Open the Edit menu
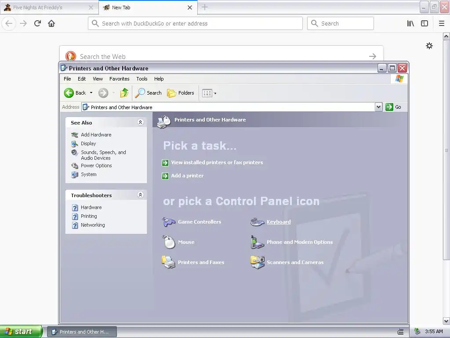Screen dimensions: 450x338 pos(82,79)
